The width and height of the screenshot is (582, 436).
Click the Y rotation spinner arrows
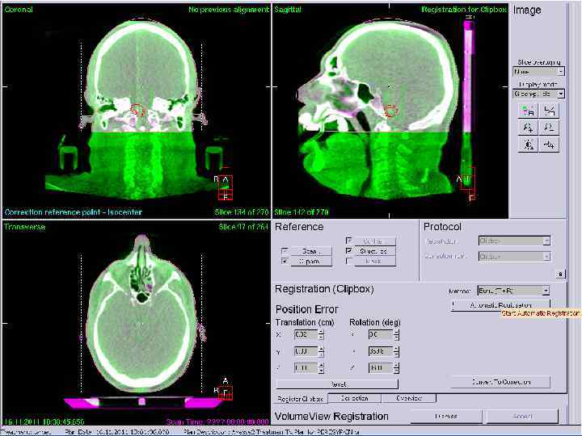tap(396, 350)
